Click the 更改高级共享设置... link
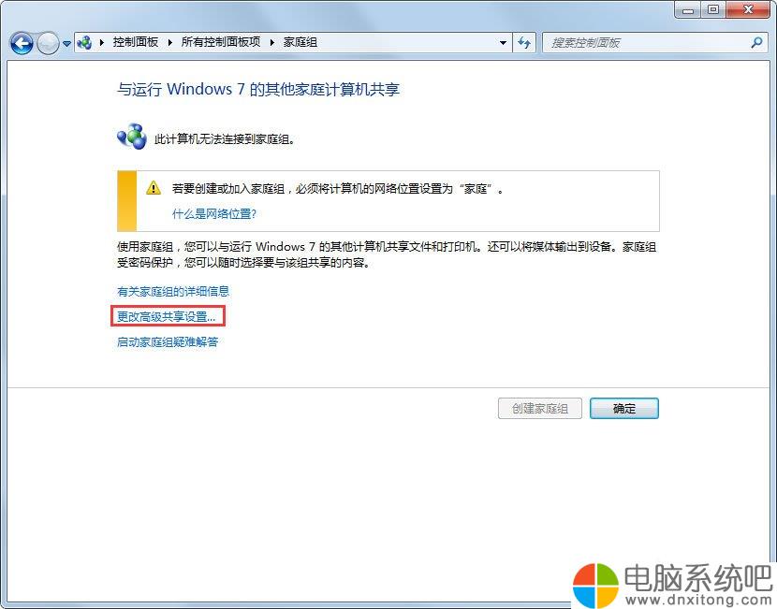The height and width of the screenshot is (609, 777). (x=166, y=317)
